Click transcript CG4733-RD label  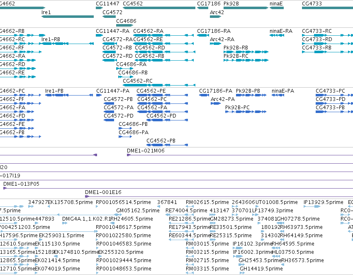[317, 39]
